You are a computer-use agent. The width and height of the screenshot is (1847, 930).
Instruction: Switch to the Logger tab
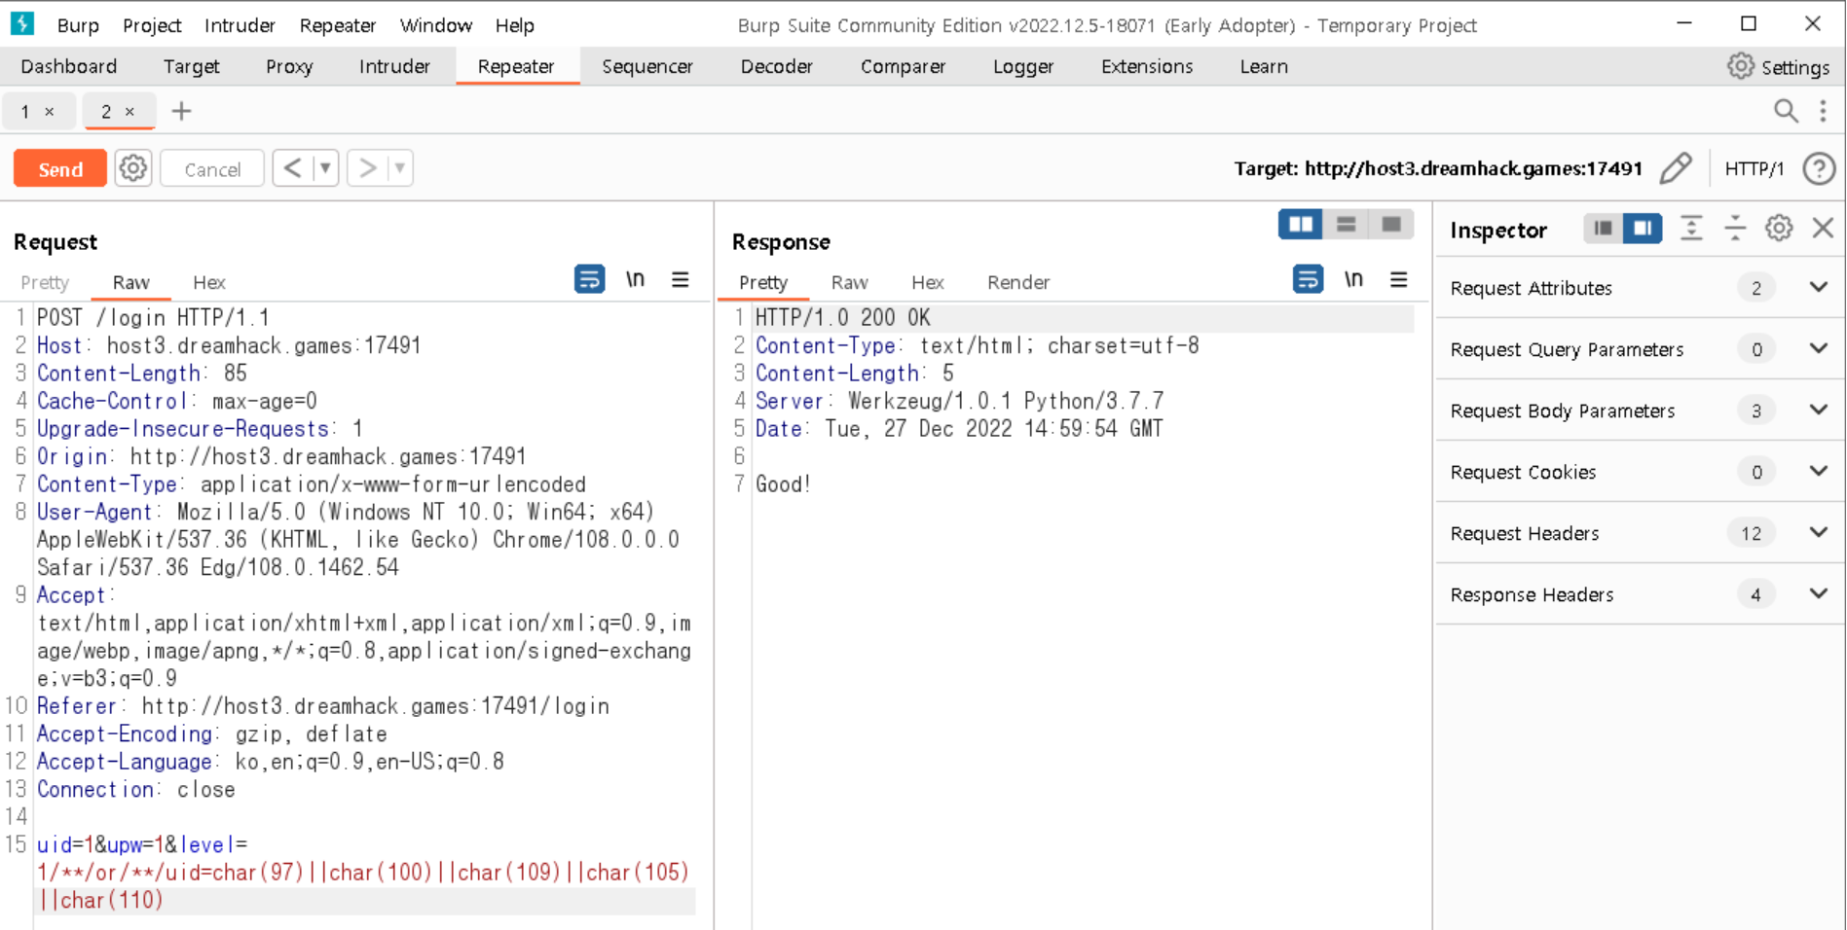[1023, 66]
